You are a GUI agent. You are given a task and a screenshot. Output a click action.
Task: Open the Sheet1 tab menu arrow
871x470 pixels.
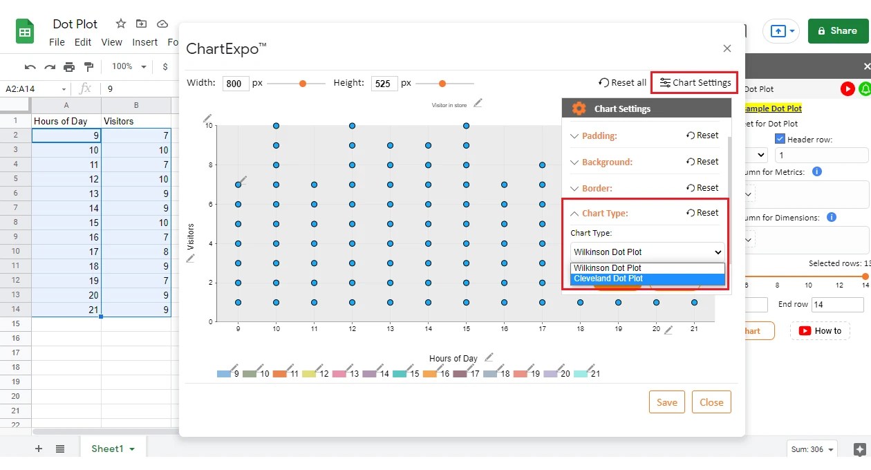click(132, 449)
